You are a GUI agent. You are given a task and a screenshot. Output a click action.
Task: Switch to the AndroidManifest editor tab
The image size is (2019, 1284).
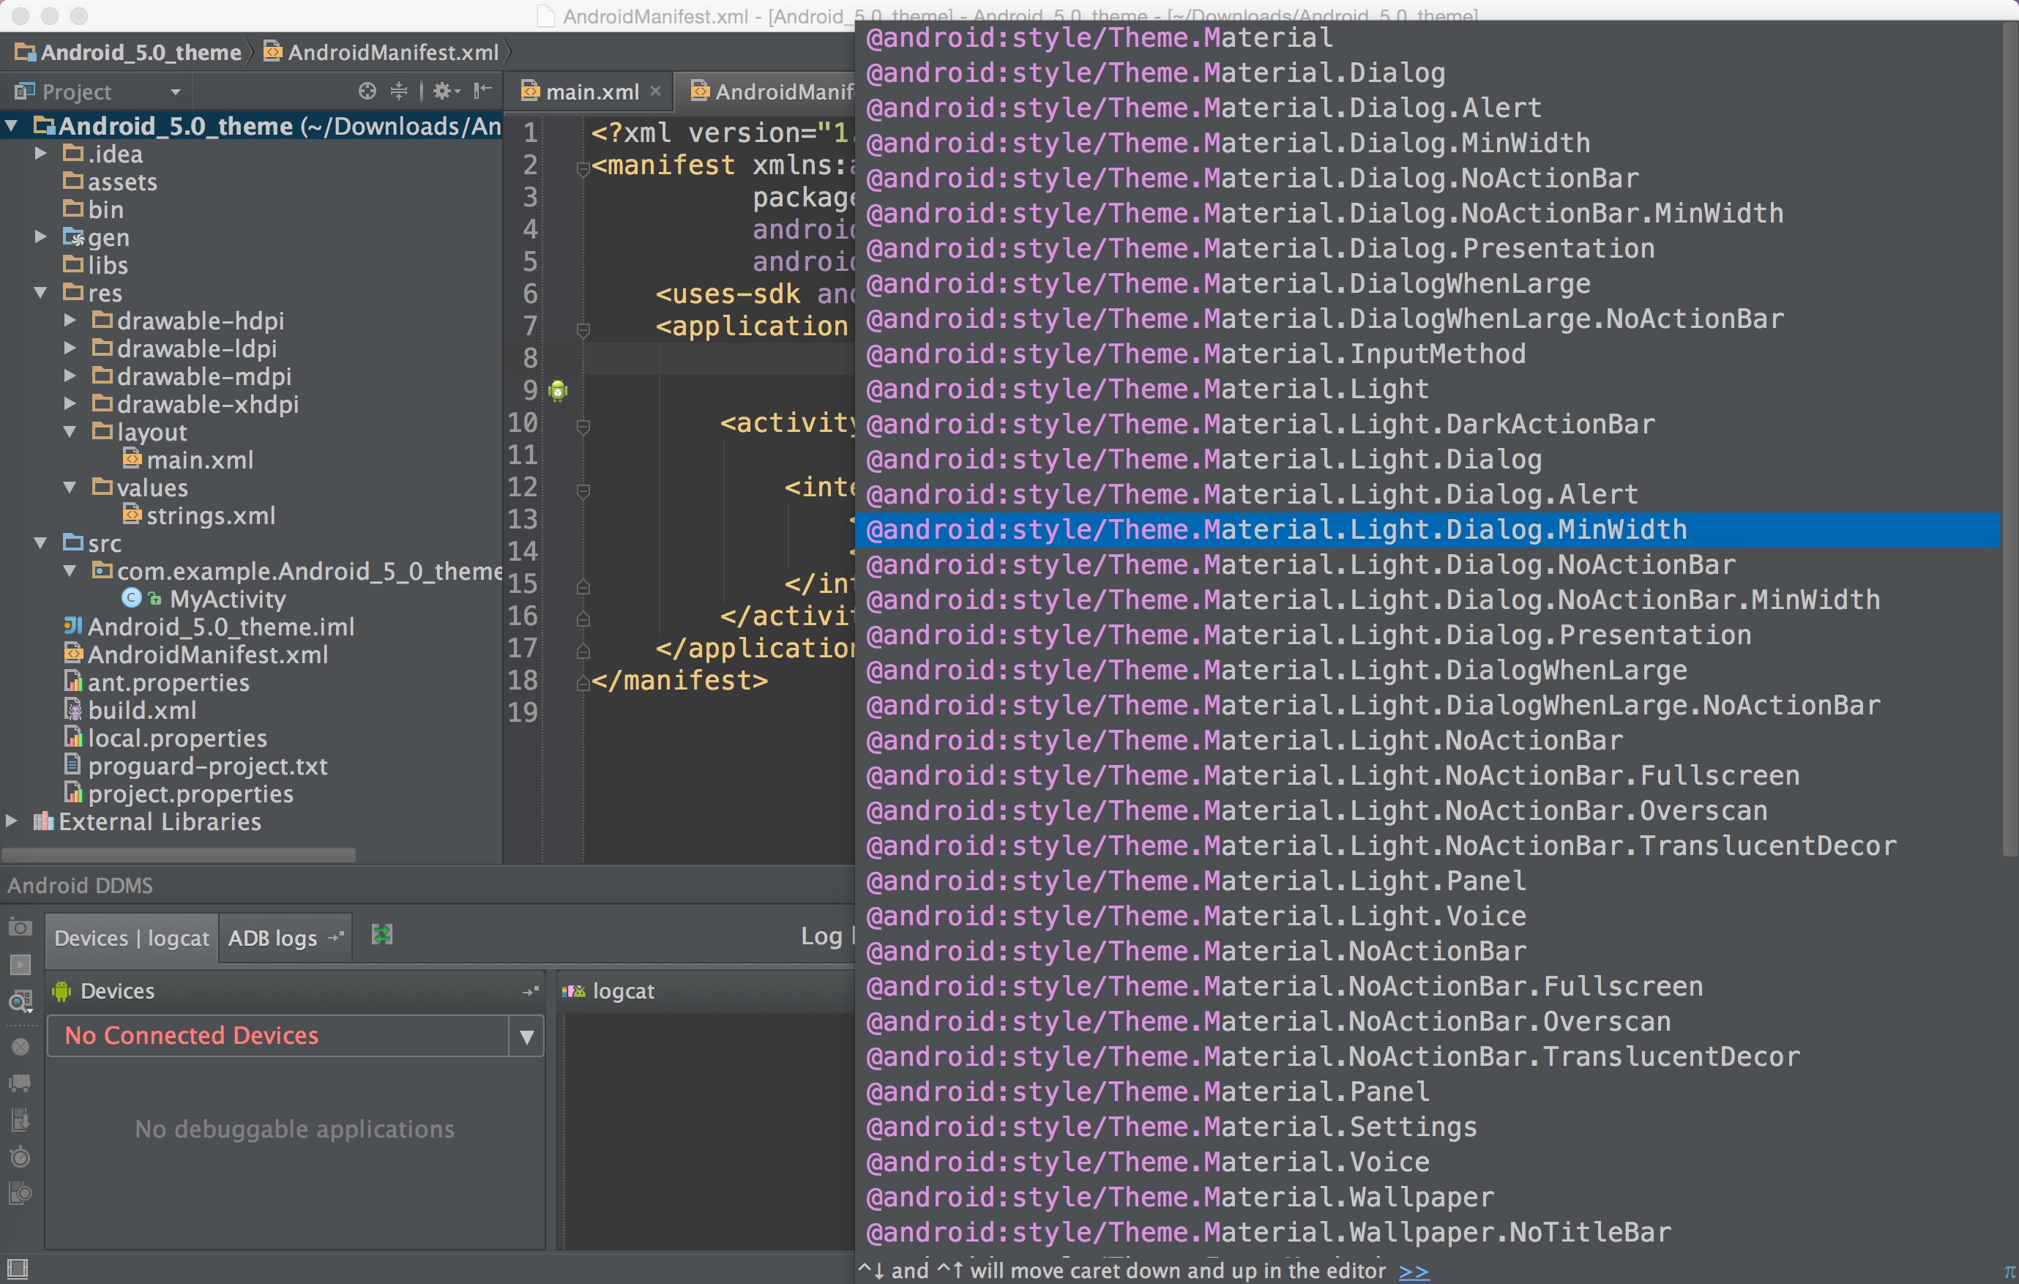(x=772, y=92)
